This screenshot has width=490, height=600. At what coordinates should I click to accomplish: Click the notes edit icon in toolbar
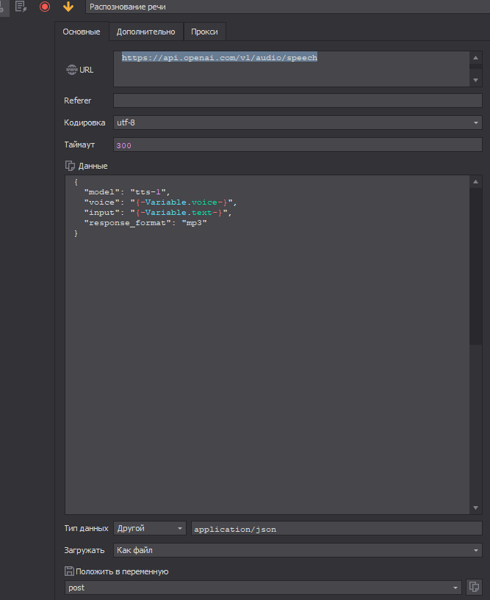click(21, 7)
